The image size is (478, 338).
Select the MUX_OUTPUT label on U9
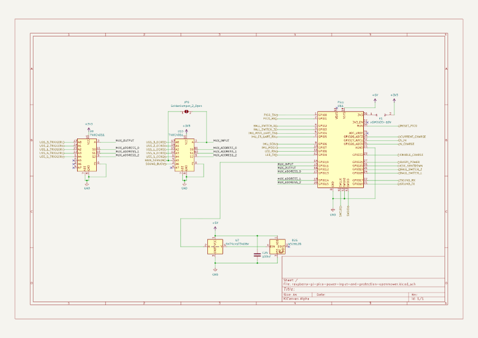coord(124,142)
